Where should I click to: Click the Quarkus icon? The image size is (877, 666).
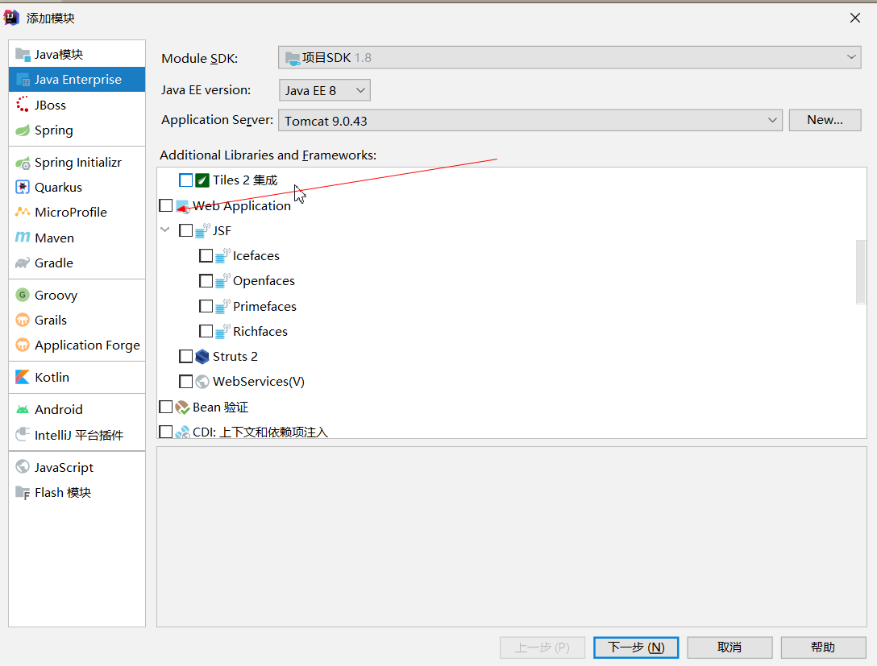(x=23, y=187)
